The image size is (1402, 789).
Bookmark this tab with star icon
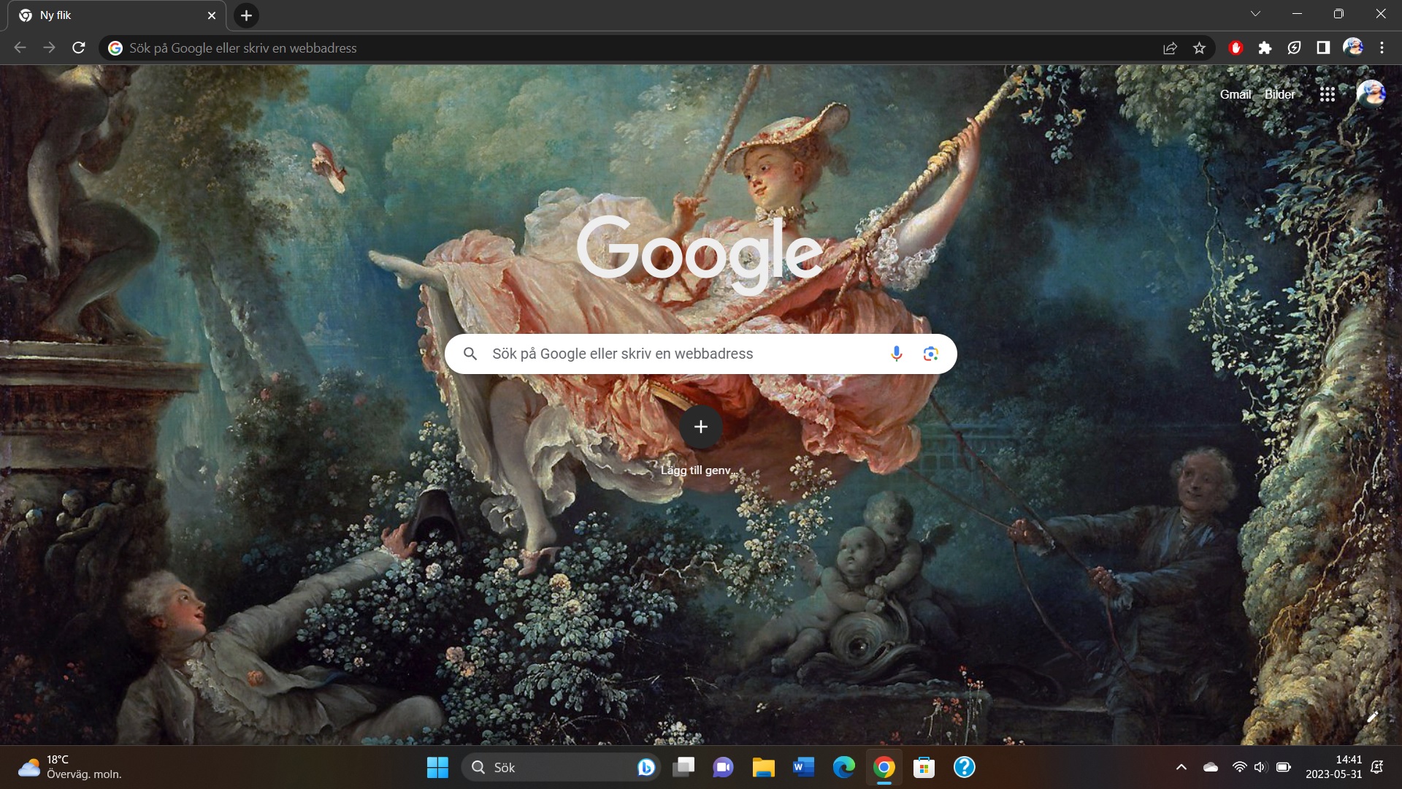[1199, 47]
